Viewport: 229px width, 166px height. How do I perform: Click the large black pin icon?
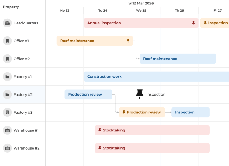coord(140,94)
